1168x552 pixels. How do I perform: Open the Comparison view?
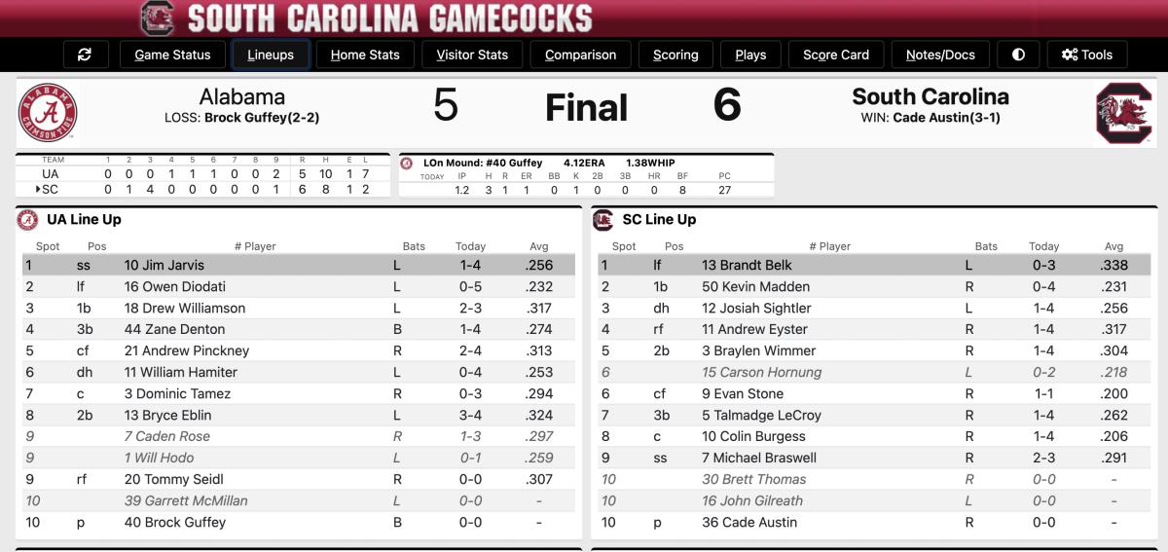(x=581, y=55)
